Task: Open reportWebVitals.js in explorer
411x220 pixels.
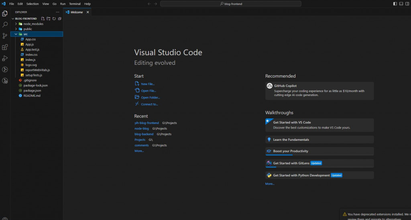Action: 37,70
